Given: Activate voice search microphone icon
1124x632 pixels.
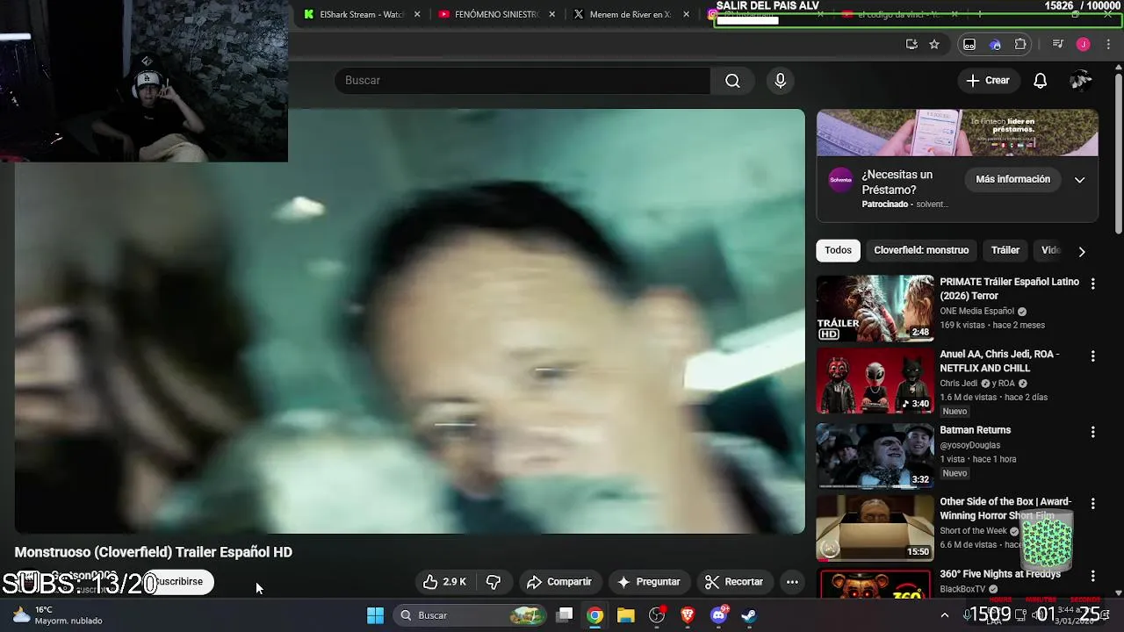Looking at the screenshot, I should [780, 81].
